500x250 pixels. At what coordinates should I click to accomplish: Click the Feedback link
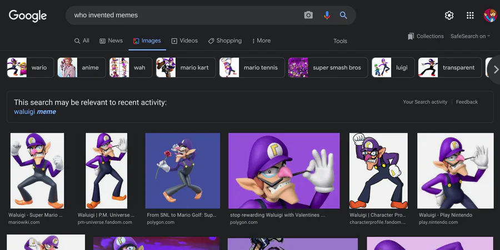pos(467,102)
